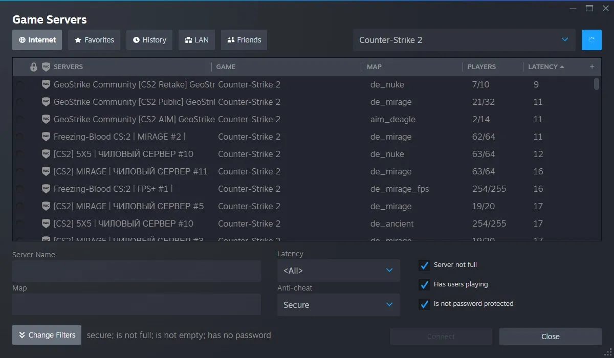Open the Counter-Strike 2 game dropdown
The image size is (614, 358).
click(x=464, y=40)
